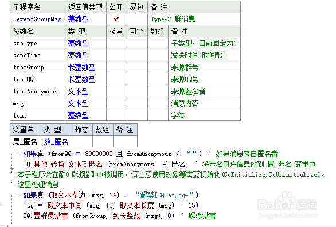The image size is (336, 227).
Task: Click first 如果真 keyword with fromQQ condition
Action: tap(33, 154)
